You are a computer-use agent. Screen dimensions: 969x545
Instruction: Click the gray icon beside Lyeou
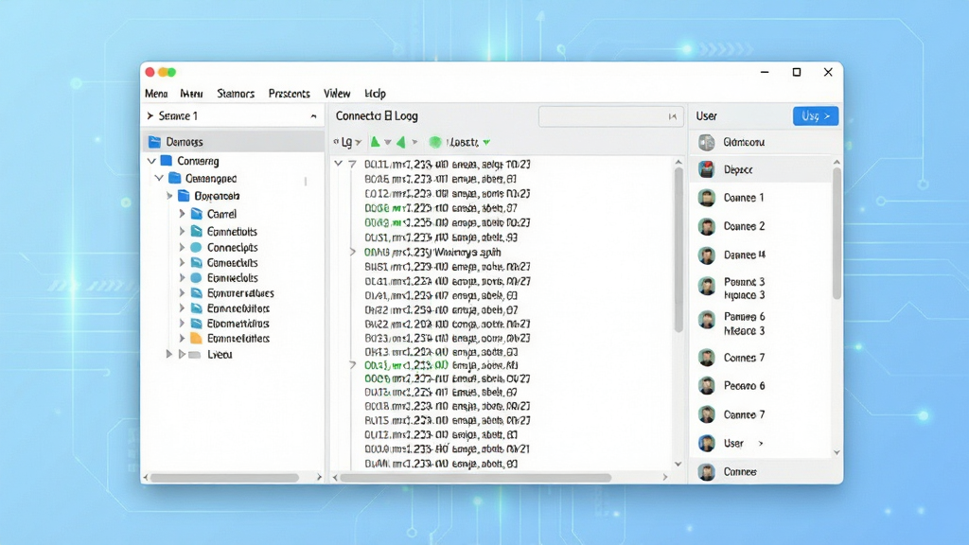pyautogui.click(x=195, y=355)
